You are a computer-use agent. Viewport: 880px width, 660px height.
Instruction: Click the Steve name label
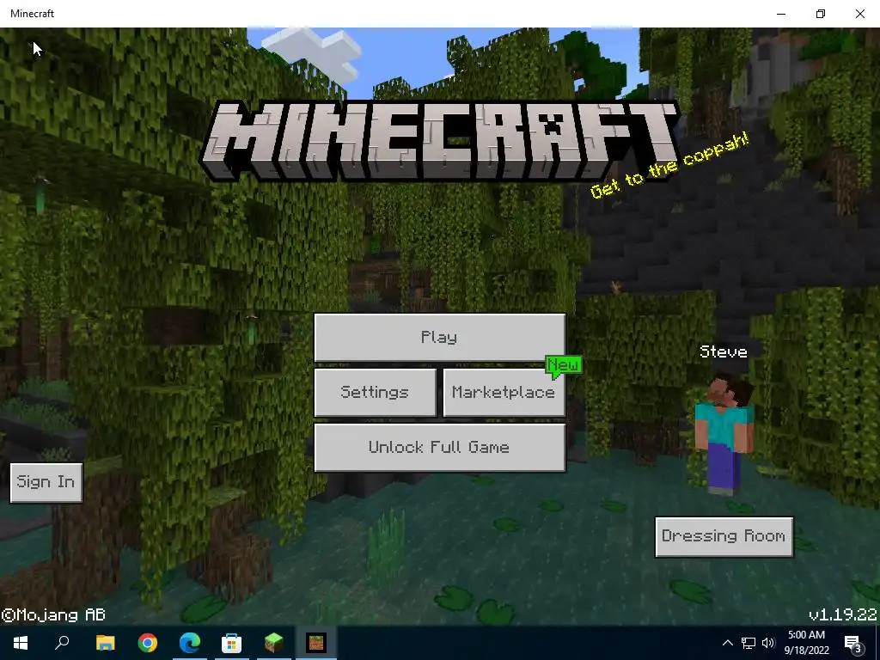724,351
